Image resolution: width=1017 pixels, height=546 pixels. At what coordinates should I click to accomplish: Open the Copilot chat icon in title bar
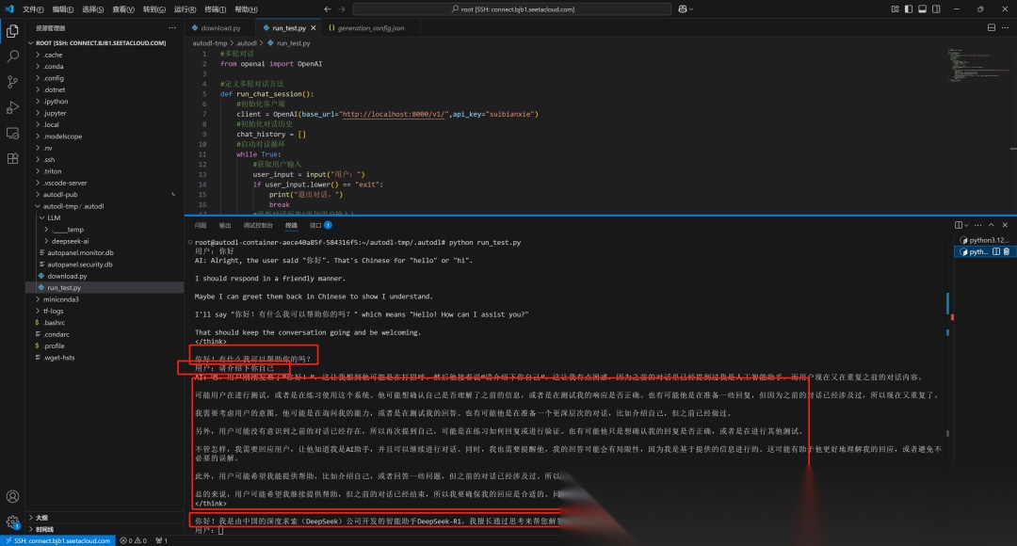(683, 9)
